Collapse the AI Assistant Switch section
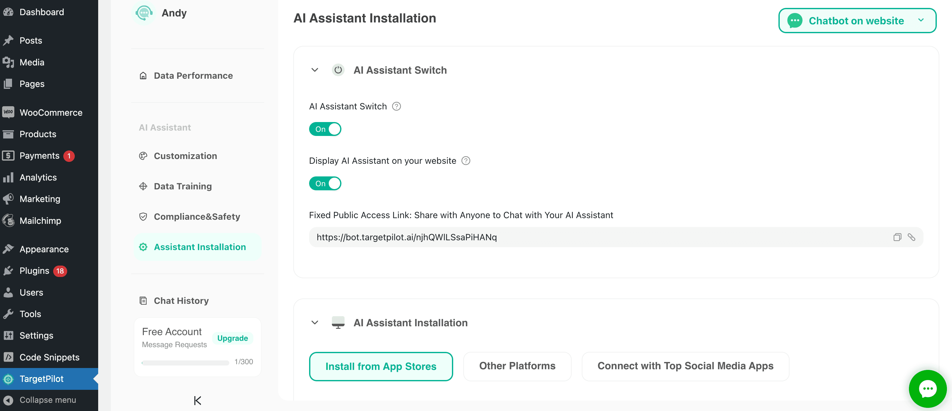 [x=314, y=70]
